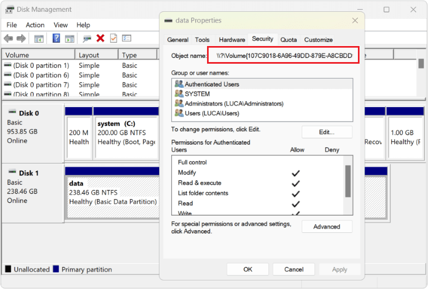This screenshot has width=428, height=289.
Task: Click drive icon beside Disk 0 partition 1
Action: pyautogui.click(x=8, y=65)
